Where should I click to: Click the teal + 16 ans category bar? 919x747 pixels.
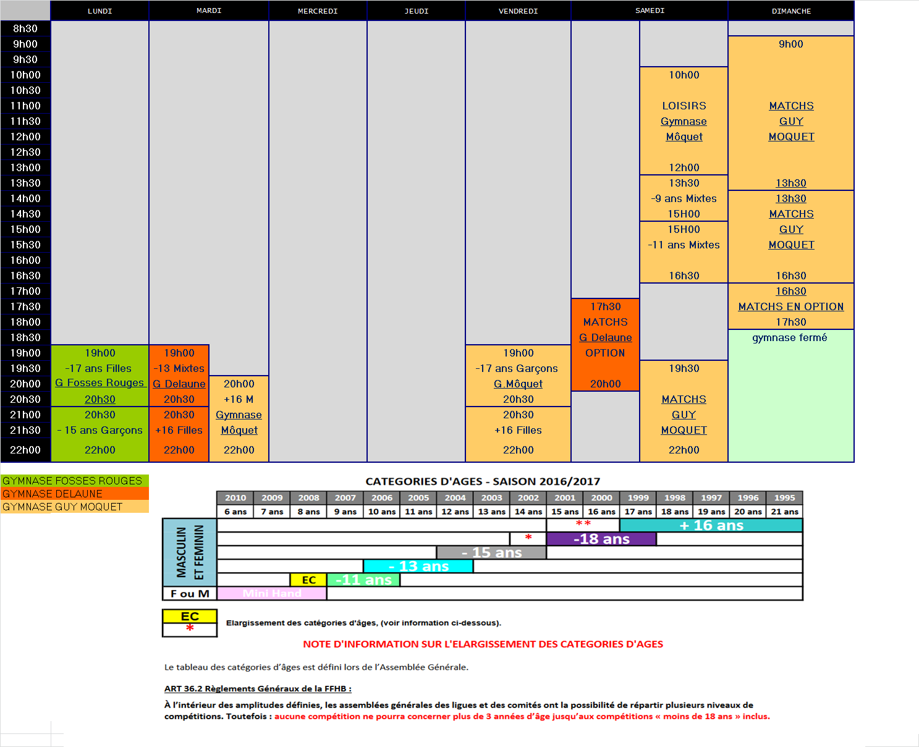(x=711, y=525)
